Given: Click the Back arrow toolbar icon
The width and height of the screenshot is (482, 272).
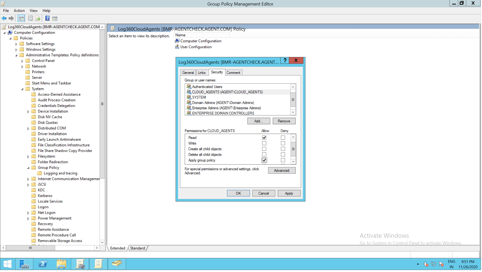Looking at the screenshot, I should [x=4, y=18].
